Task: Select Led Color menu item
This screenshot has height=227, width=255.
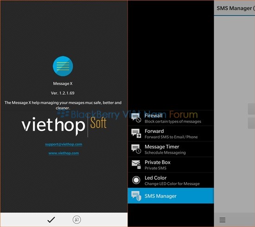Action: [x=171, y=180]
